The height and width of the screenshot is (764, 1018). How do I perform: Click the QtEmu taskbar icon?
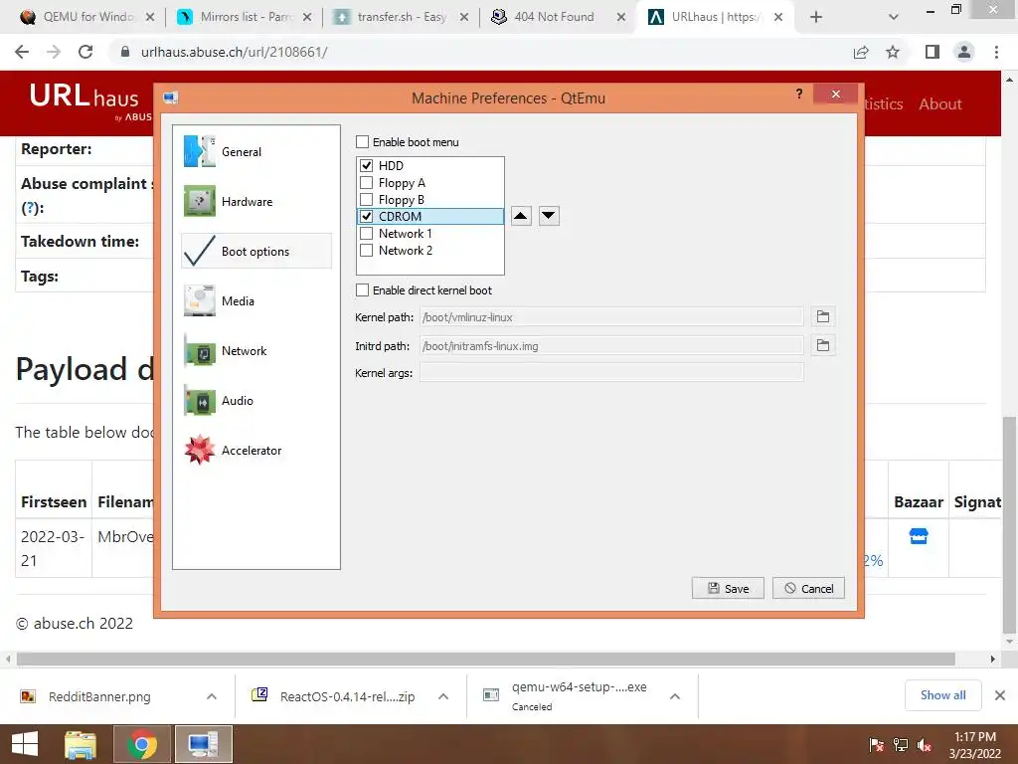(203, 744)
